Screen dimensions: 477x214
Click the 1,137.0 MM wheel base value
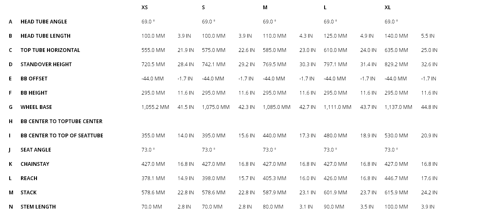[x=398, y=107]
